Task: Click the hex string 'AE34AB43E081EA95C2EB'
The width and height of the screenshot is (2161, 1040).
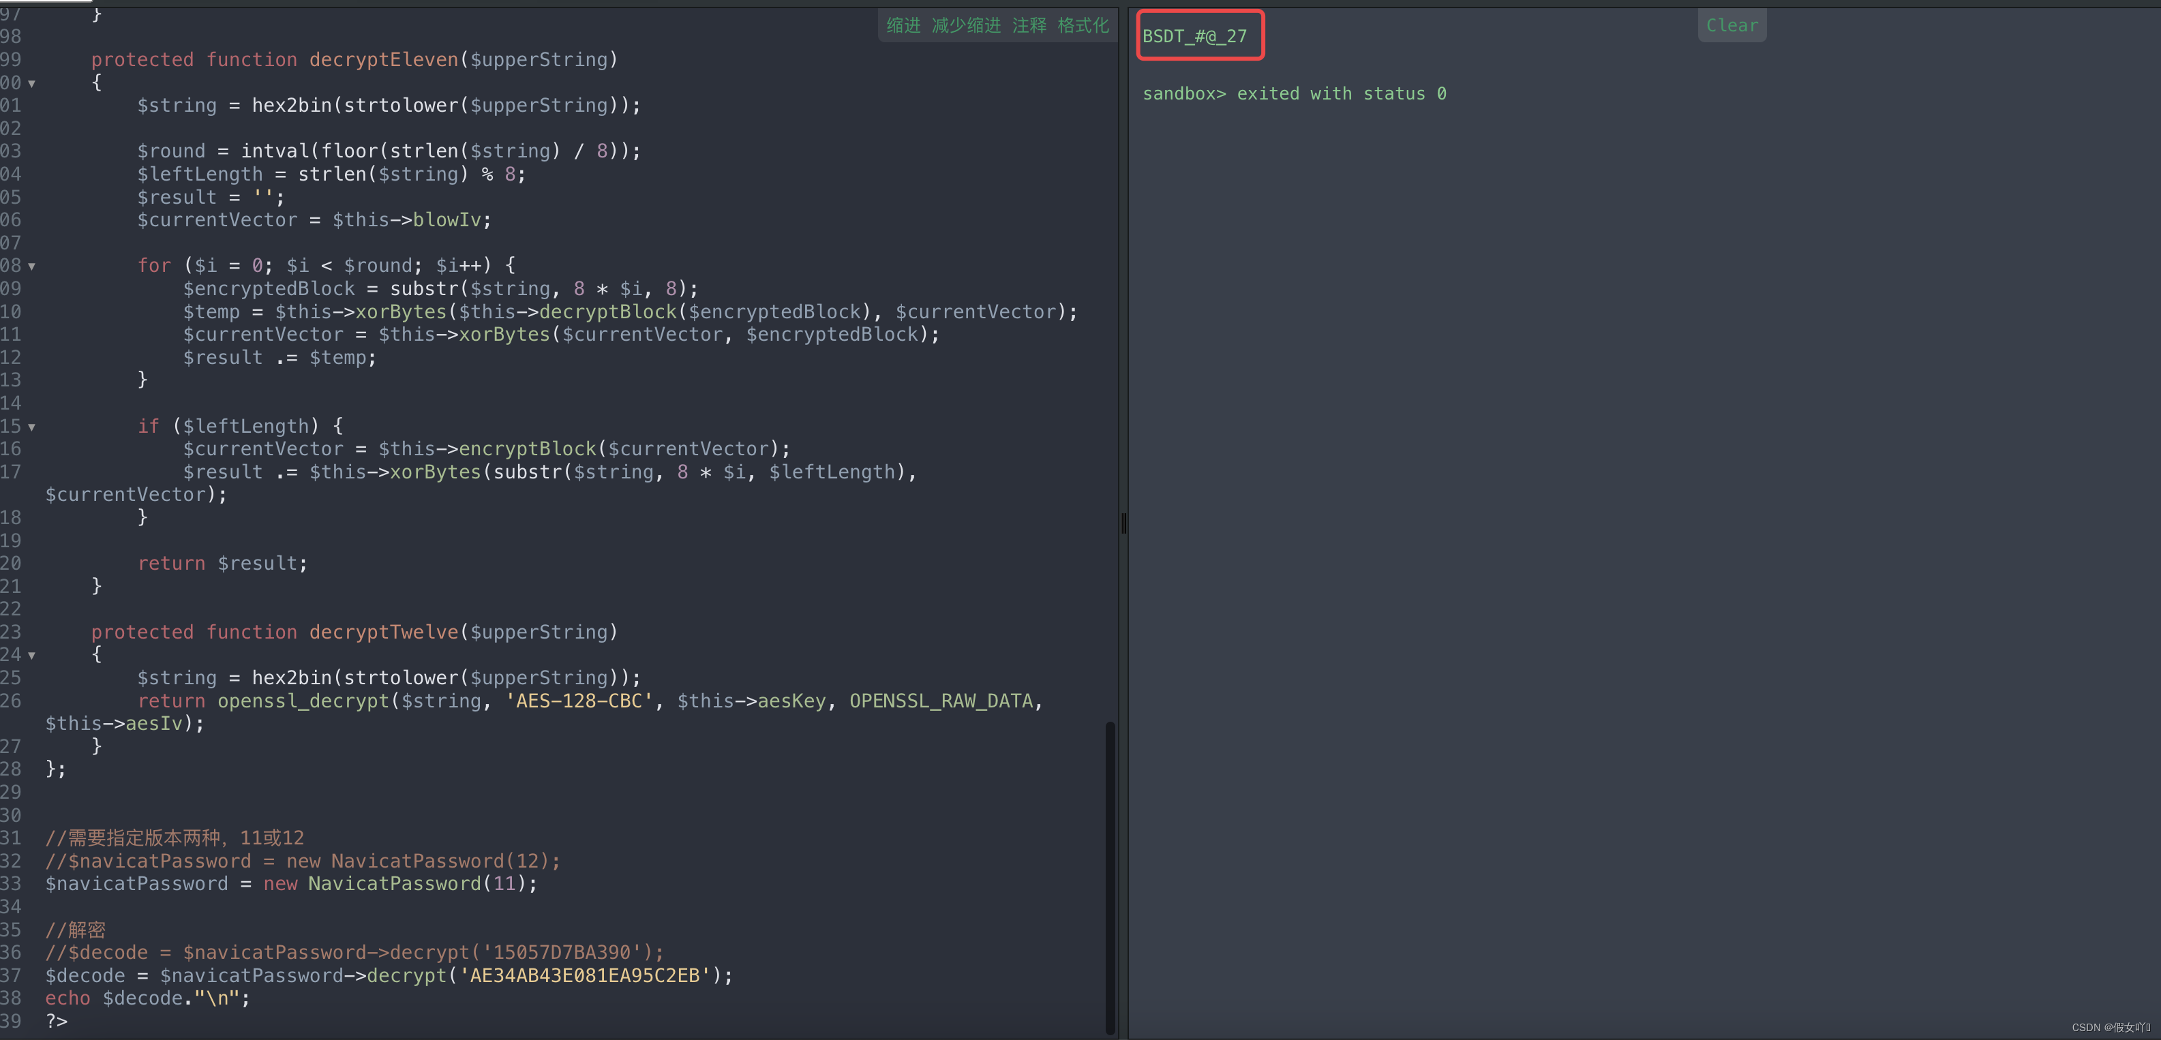Action: (x=585, y=975)
